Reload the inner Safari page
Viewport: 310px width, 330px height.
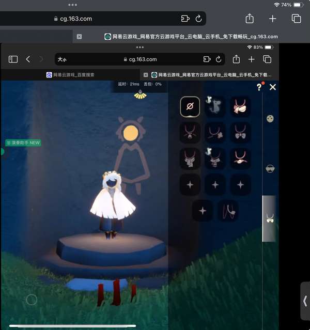(219, 59)
